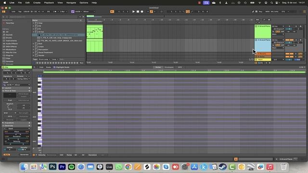
Task: Select Sounds category in browser
Action: click(x=9, y=35)
